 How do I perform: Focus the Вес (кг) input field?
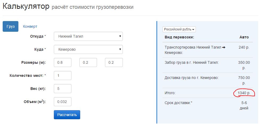click(x=63, y=89)
